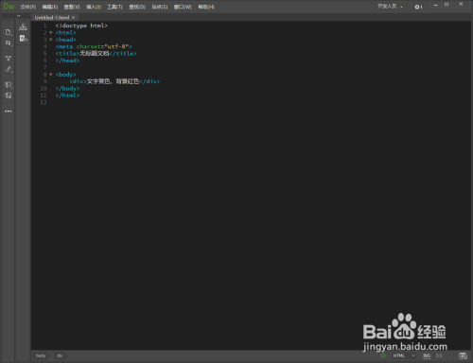473x363 pixels.
Task: Click the Remove Comment icon
Action: pos(9,95)
